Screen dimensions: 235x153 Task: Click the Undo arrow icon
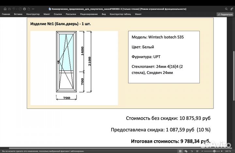pyautogui.click(x=14, y=9)
